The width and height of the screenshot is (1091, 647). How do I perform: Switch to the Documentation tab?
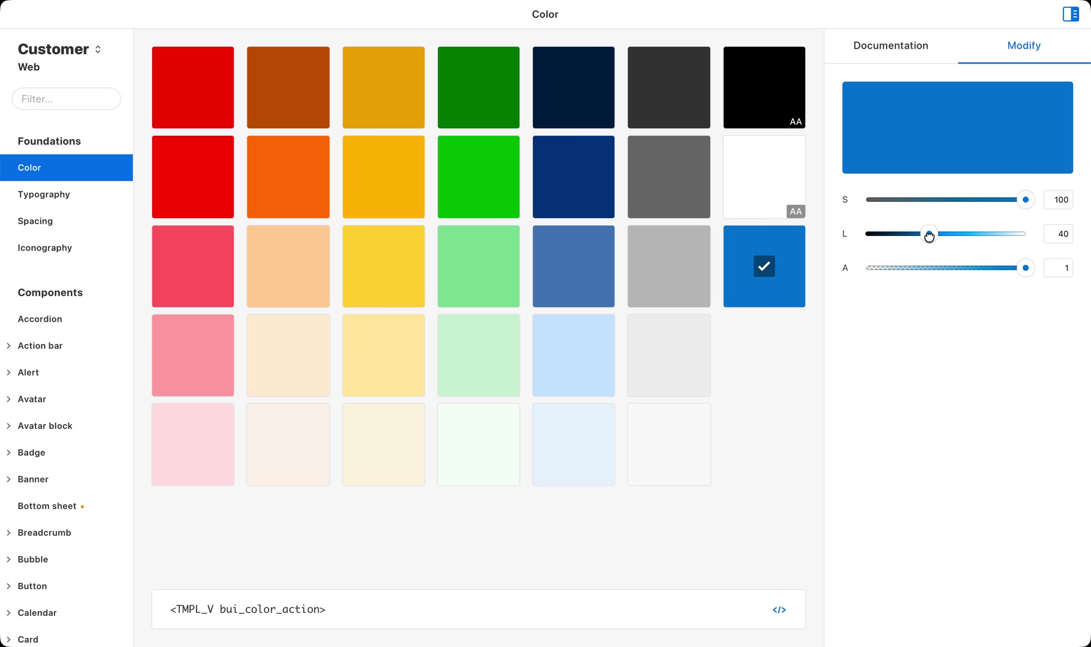[x=891, y=46]
